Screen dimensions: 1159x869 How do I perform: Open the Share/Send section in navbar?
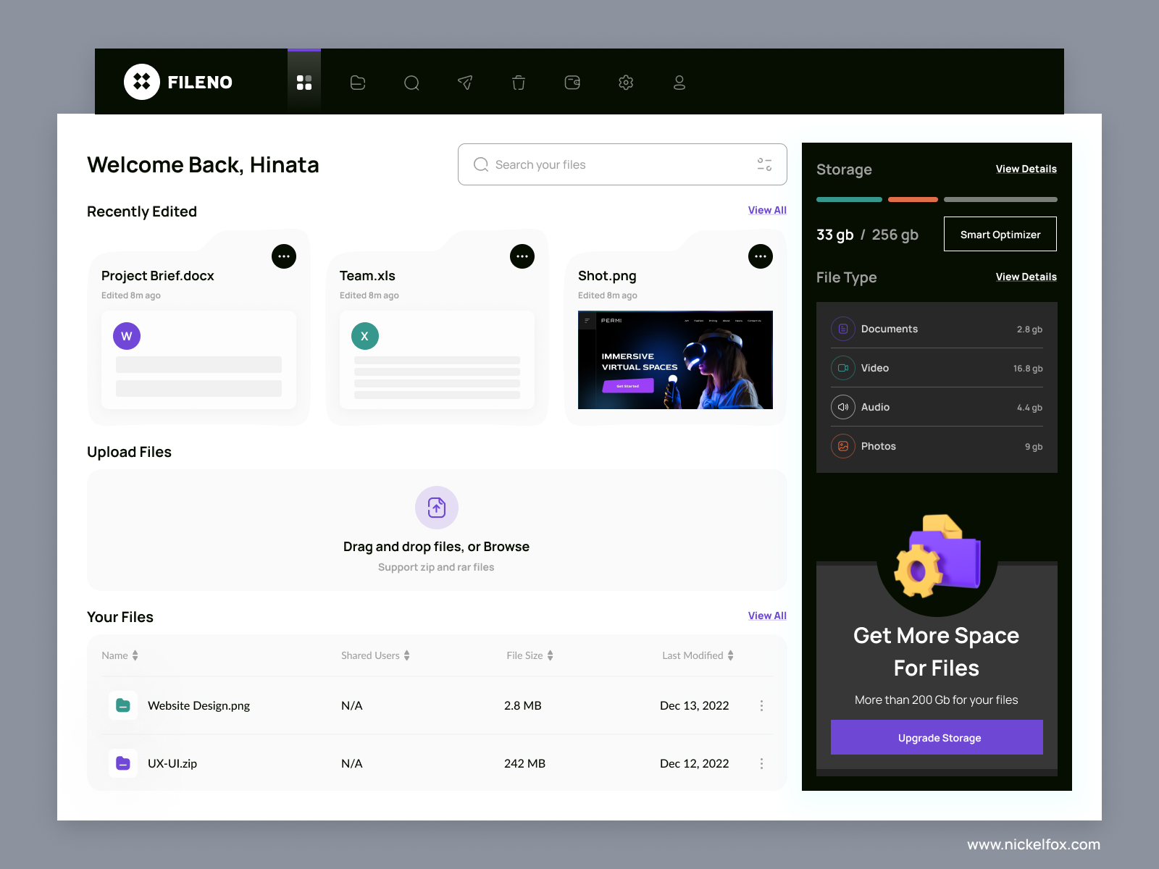tap(465, 83)
